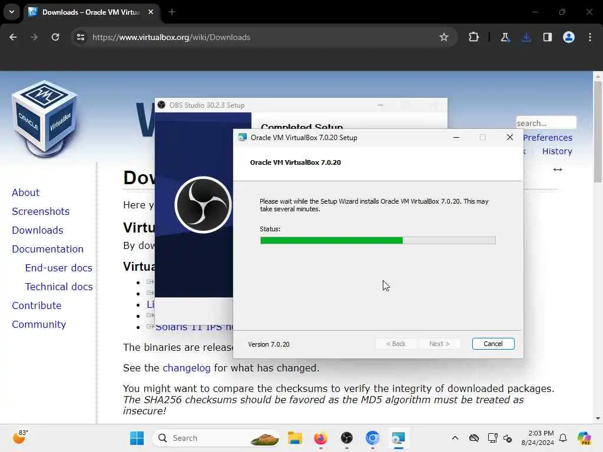Open site information icon in address bar
603x452 pixels.
click(81, 37)
